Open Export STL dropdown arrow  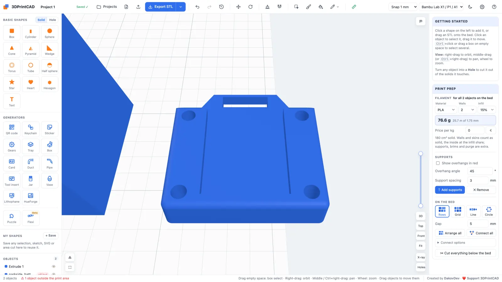point(181,7)
